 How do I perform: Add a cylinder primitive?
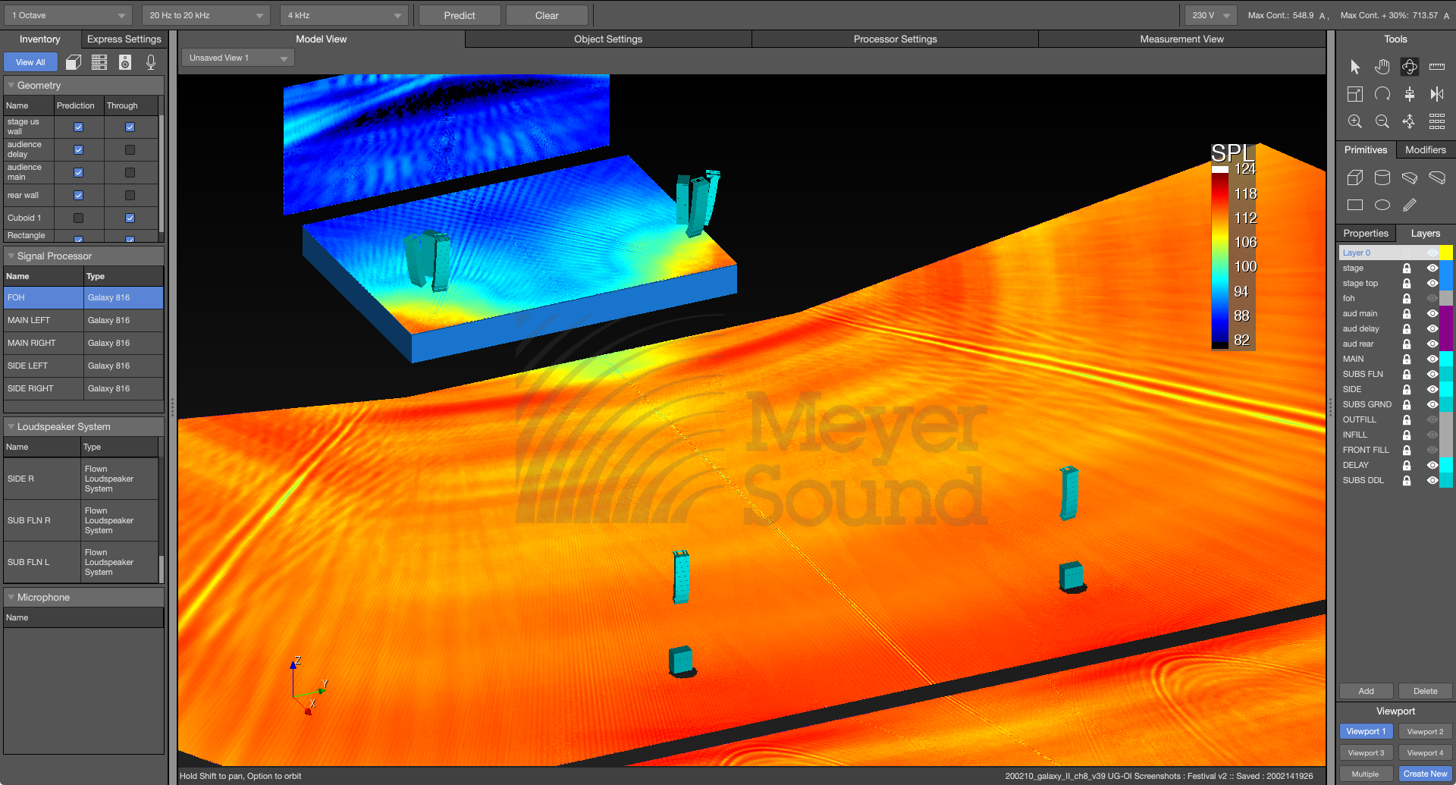1382,177
